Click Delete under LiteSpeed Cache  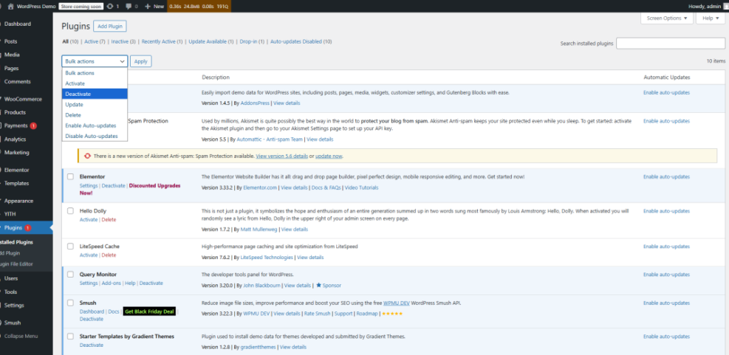click(109, 255)
